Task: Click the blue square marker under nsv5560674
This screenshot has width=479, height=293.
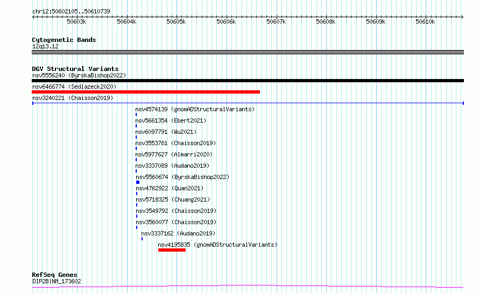Action: click(x=138, y=182)
